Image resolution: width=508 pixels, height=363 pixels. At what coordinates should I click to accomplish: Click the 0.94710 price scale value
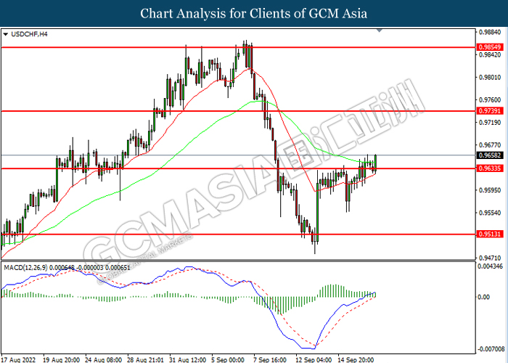pyautogui.click(x=490, y=258)
